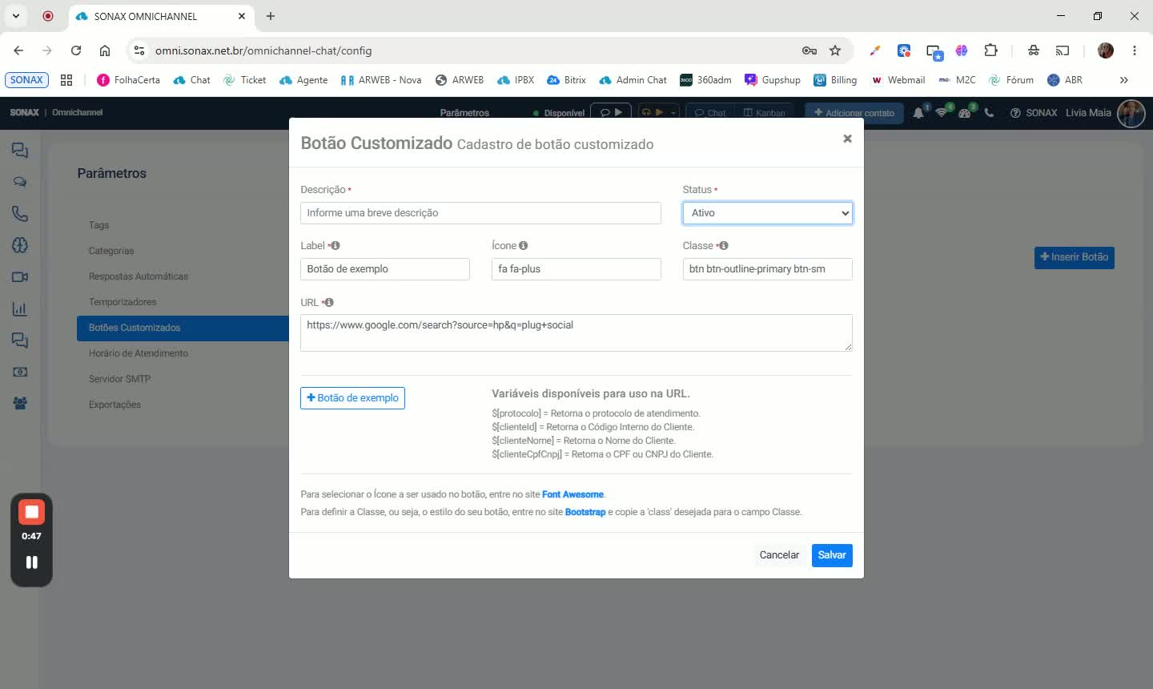Image resolution: width=1153 pixels, height=689 pixels.
Task: Open the statistics chart icon in sidebar
Action: (x=20, y=308)
